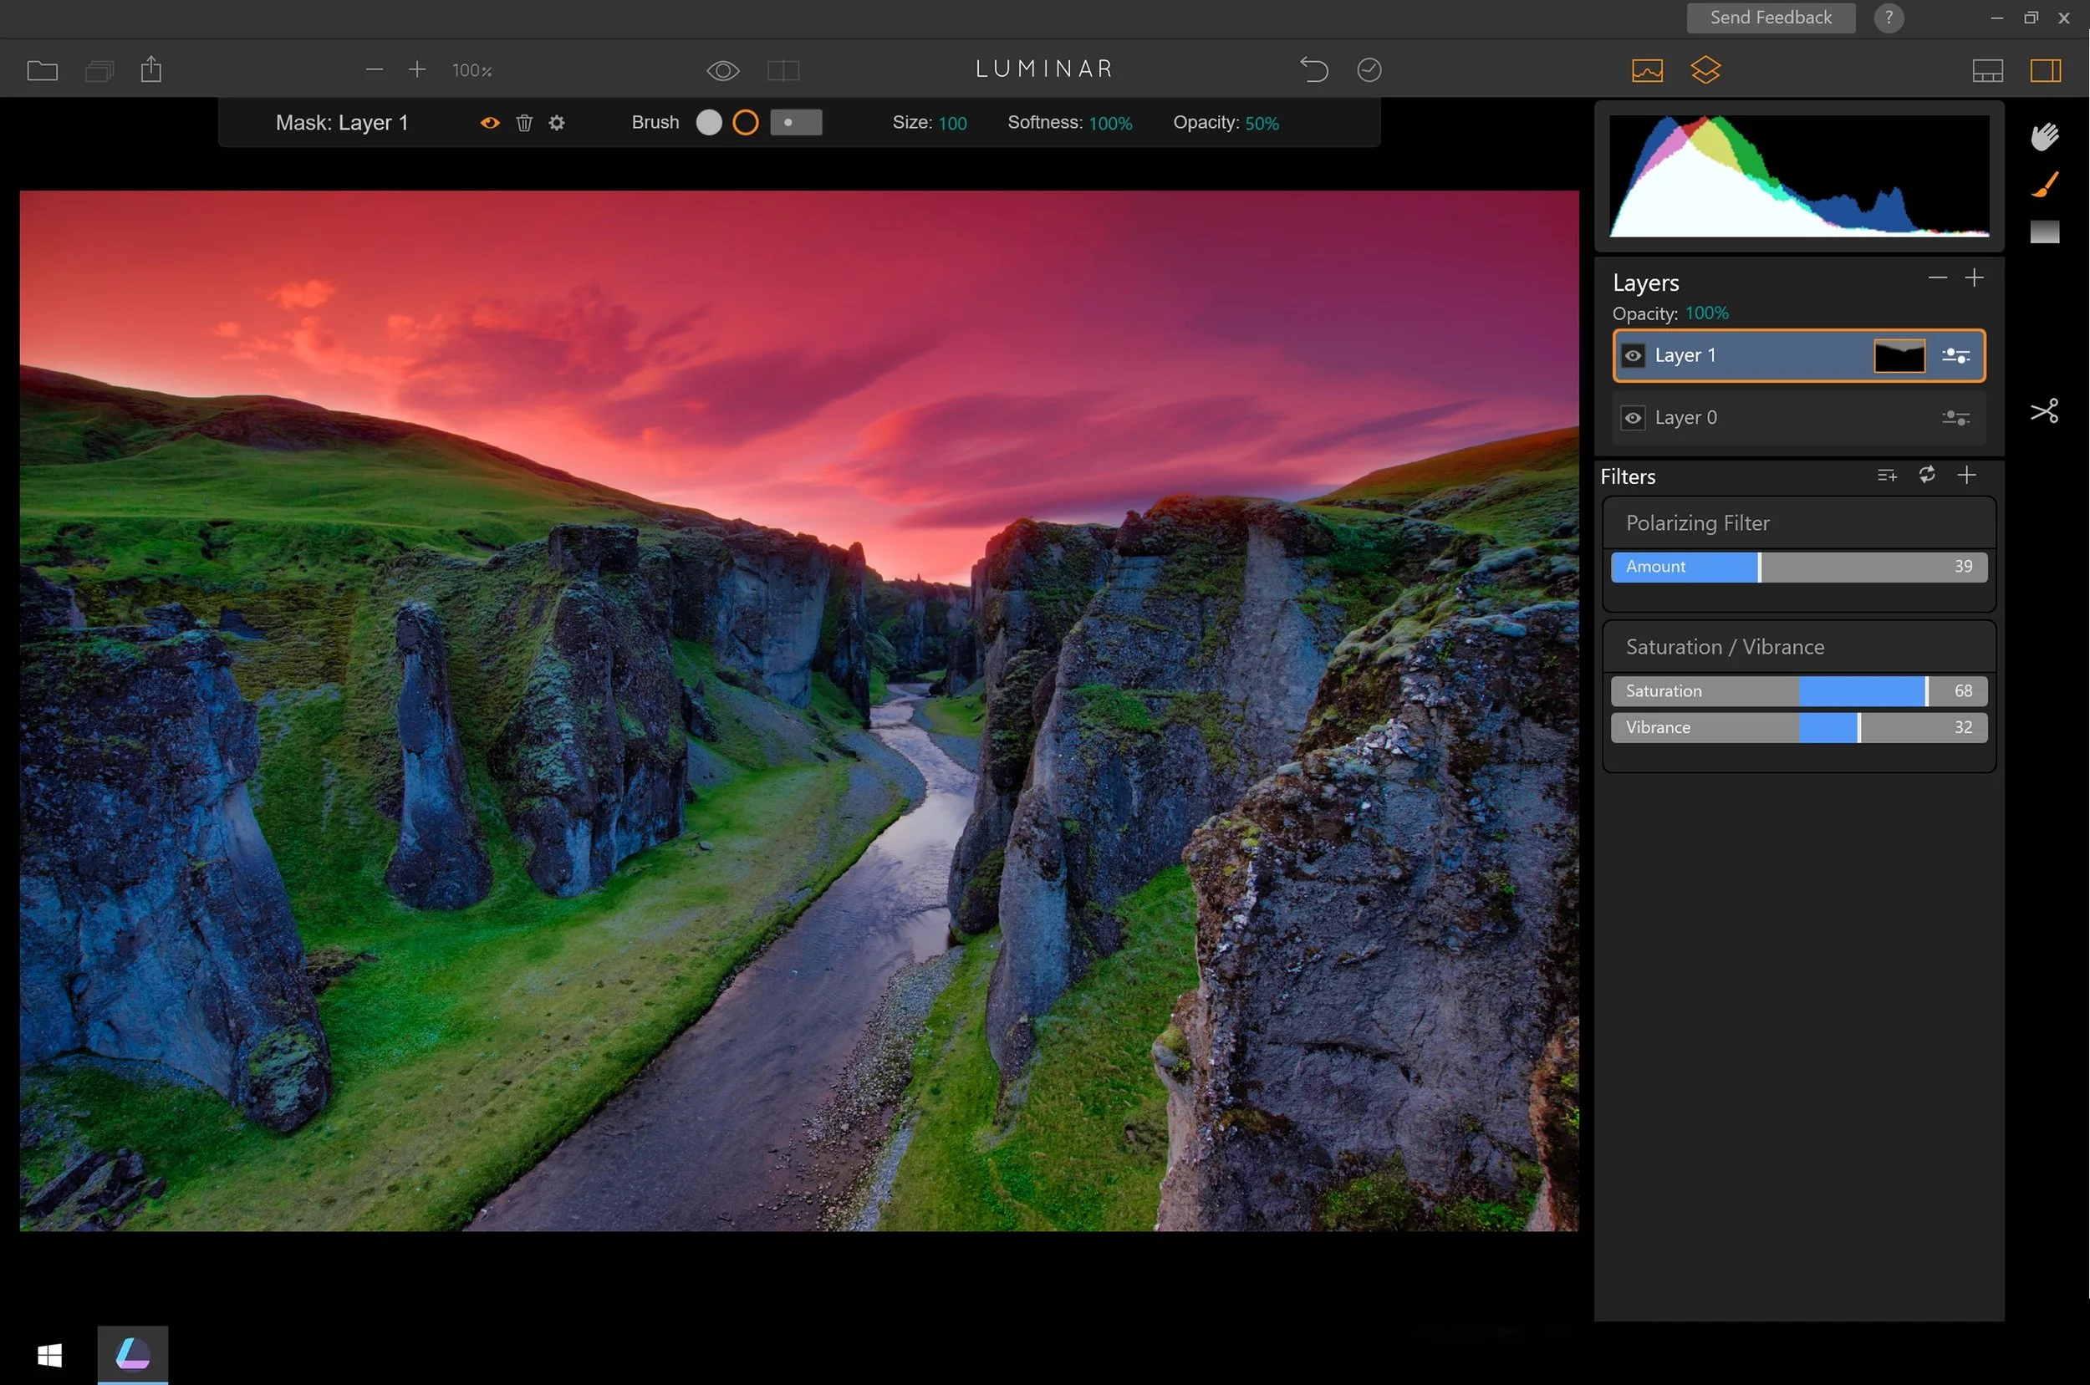Clear the mask with trash icon

[524, 123]
